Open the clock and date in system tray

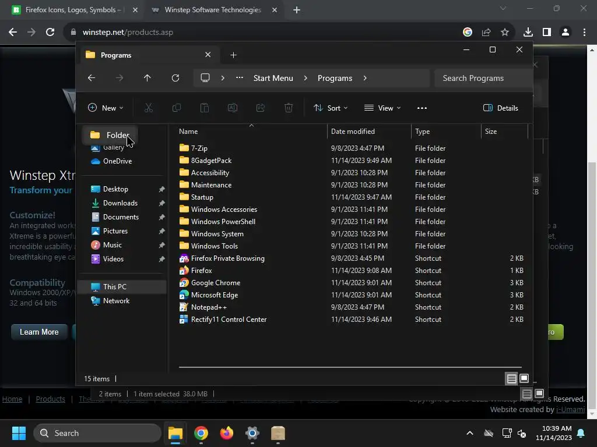tap(554, 433)
